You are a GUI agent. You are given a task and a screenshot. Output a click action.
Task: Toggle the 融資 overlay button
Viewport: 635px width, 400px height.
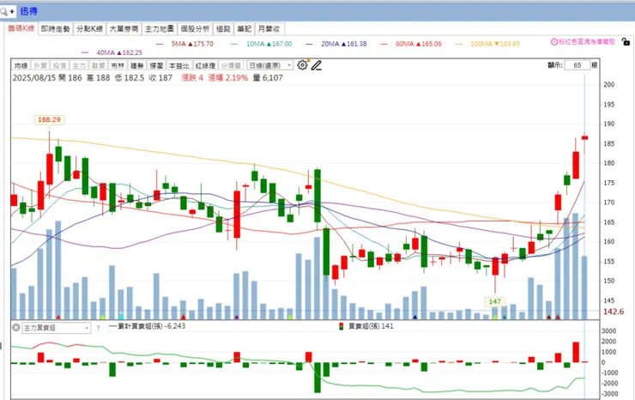coord(99,65)
